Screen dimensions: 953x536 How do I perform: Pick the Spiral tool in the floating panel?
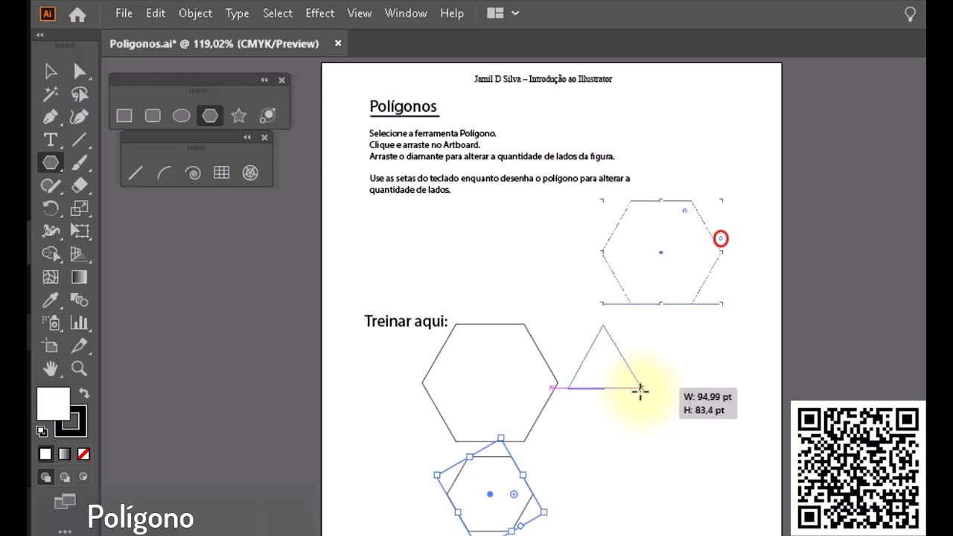pos(193,173)
